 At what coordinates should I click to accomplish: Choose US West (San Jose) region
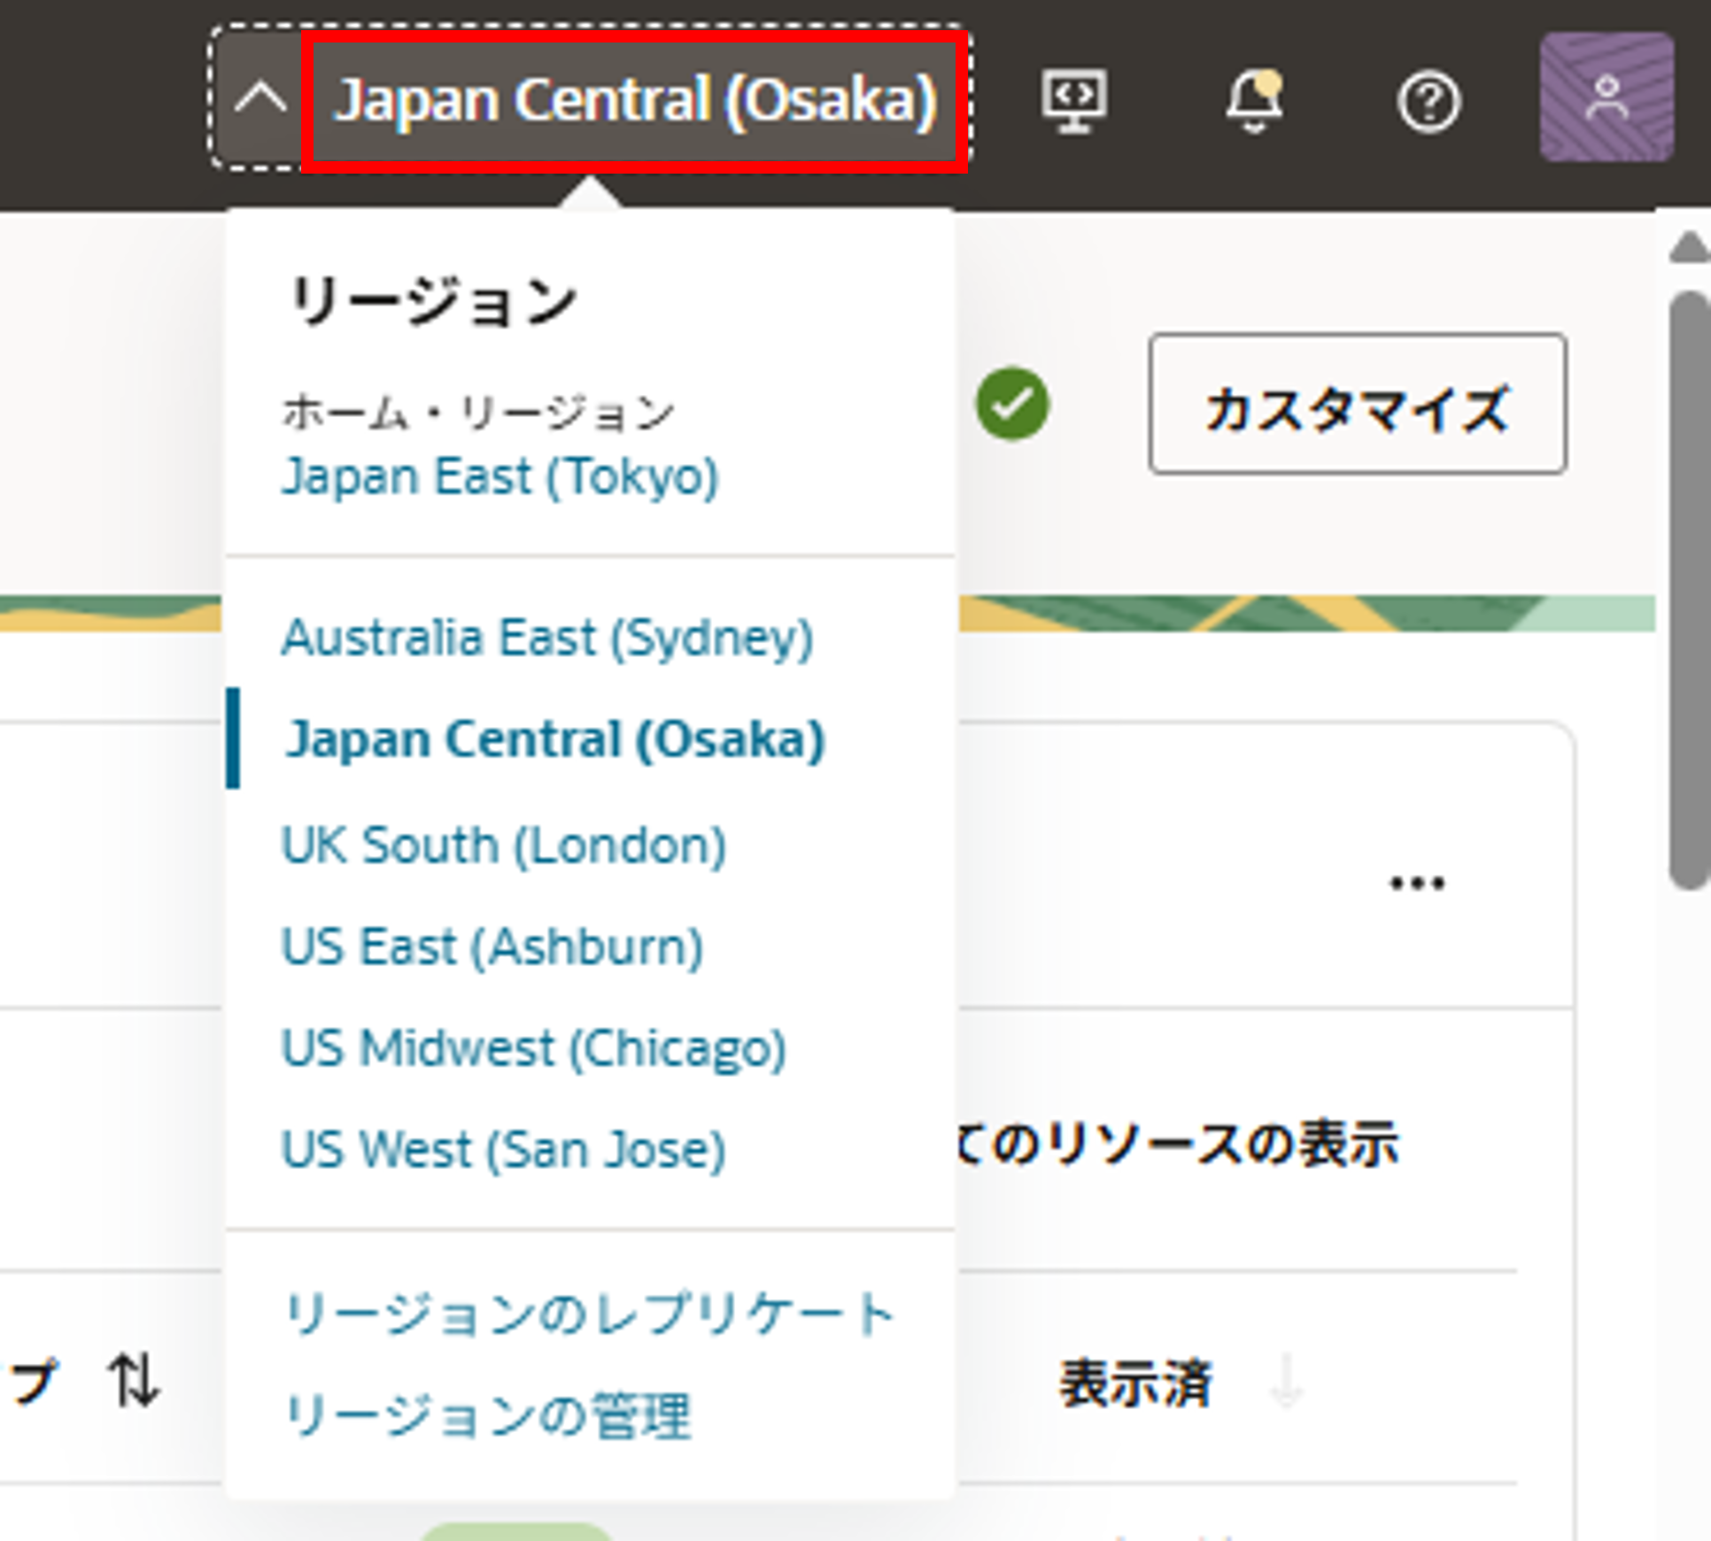pos(503,1150)
